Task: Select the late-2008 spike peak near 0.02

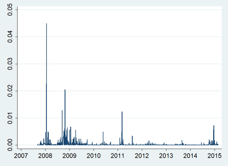Action: 65,90
